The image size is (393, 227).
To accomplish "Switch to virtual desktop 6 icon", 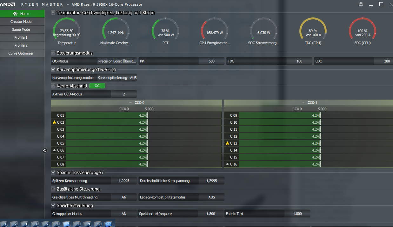I will pos(56,224).
